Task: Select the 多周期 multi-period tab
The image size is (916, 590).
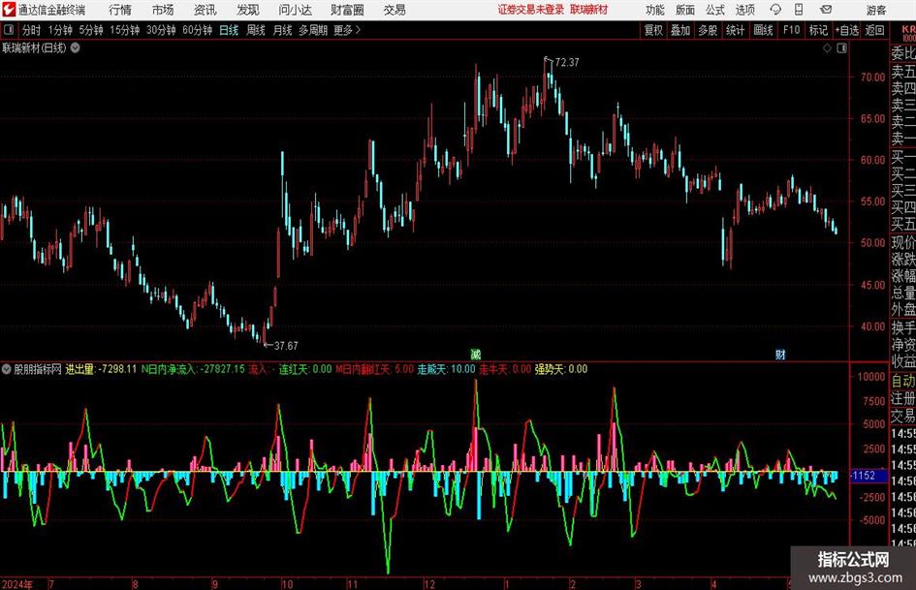Action: click(313, 30)
